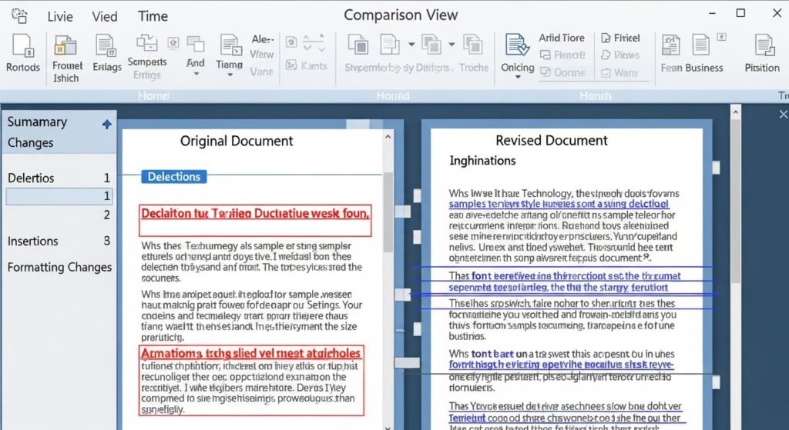Click the Sempets ribbon icon
Screen dimensions: 789x430
point(146,43)
